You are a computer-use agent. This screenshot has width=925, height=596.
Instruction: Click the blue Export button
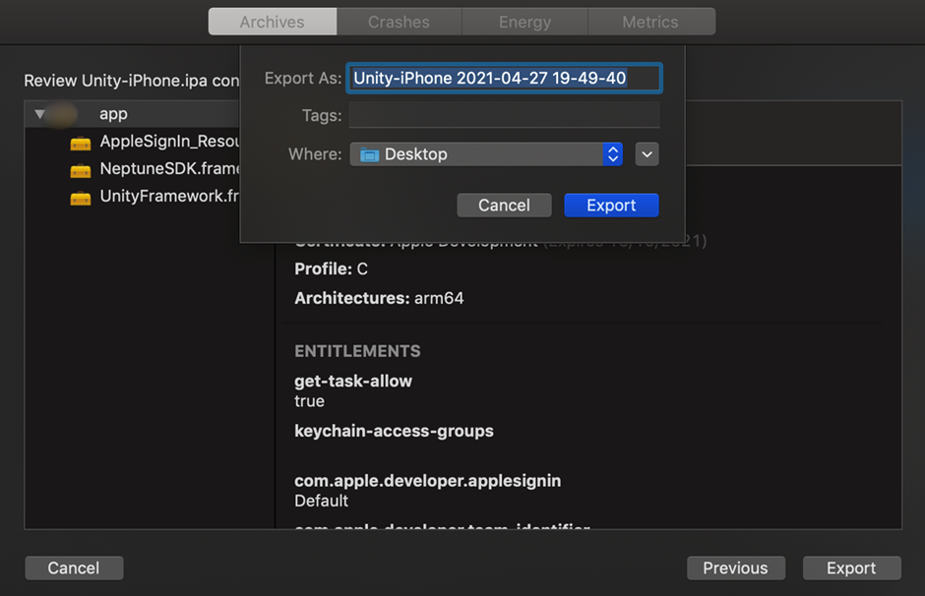(x=611, y=206)
